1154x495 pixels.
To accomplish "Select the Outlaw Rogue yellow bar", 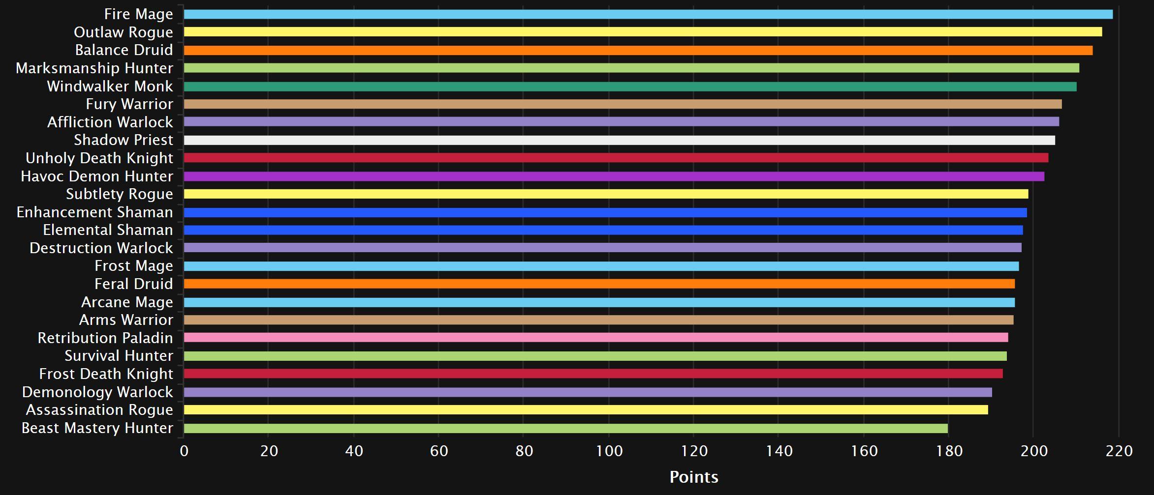I will (643, 32).
